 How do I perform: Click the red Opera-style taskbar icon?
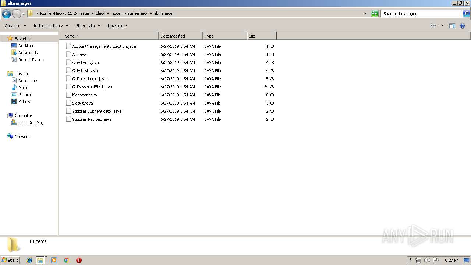79,260
